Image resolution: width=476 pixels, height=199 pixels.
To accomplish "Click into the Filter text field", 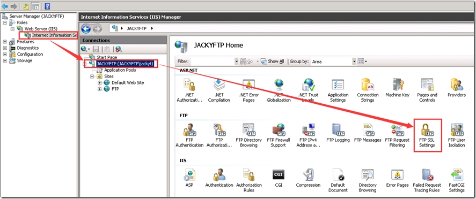I will 212,62.
